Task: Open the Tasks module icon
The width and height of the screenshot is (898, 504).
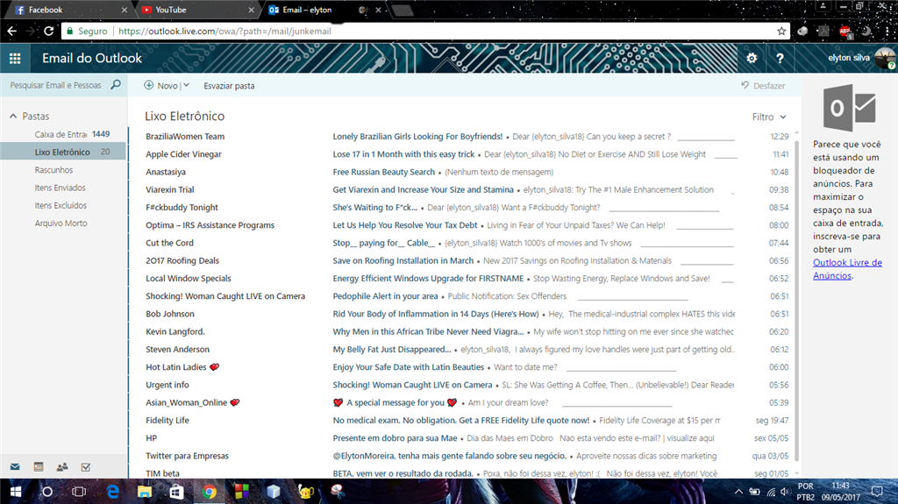Action: pyautogui.click(x=85, y=467)
